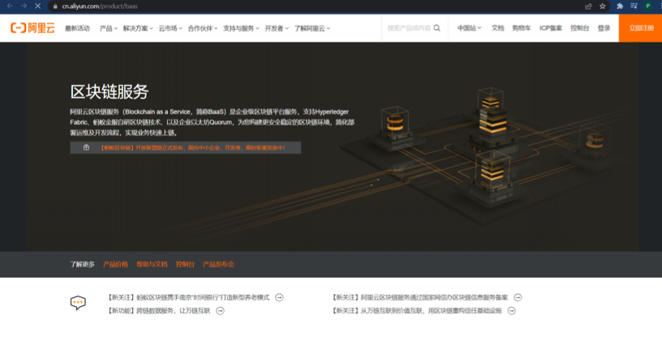Open 最新活动 in navigation

(x=77, y=28)
